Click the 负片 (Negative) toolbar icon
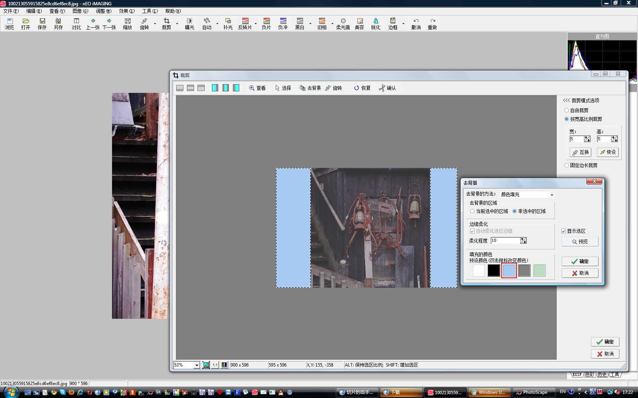Screen dimensions: 638x398 tap(266, 24)
